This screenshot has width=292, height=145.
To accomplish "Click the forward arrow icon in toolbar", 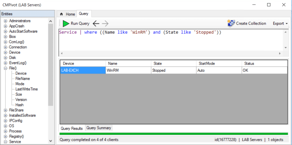I will click(105, 24).
